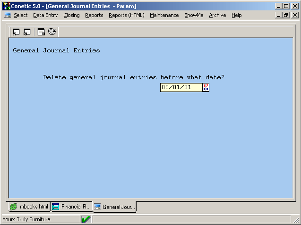Image resolution: width=301 pixels, height=225 pixels.
Task: Open the Archive menu
Action: [217, 15]
